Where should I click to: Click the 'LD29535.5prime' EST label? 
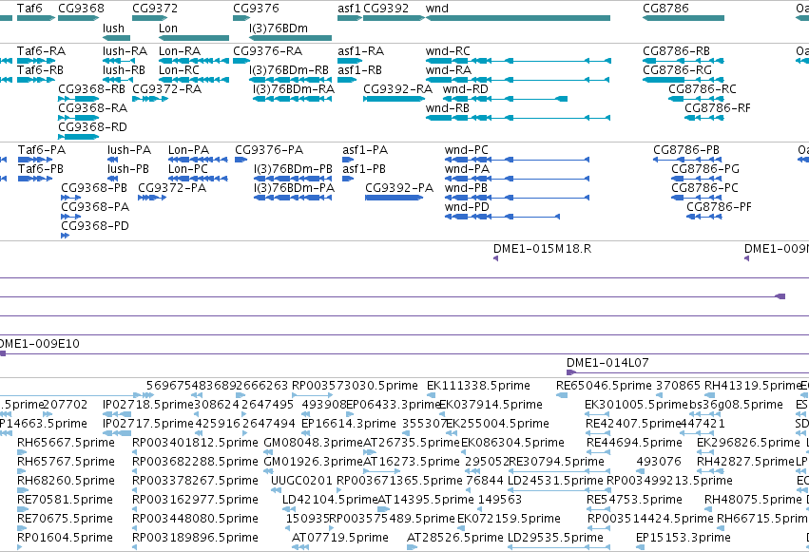555,537
